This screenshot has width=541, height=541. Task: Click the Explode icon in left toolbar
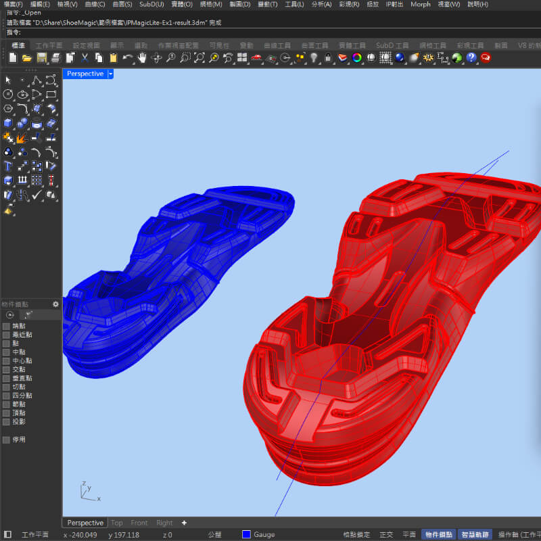[x=22, y=137]
